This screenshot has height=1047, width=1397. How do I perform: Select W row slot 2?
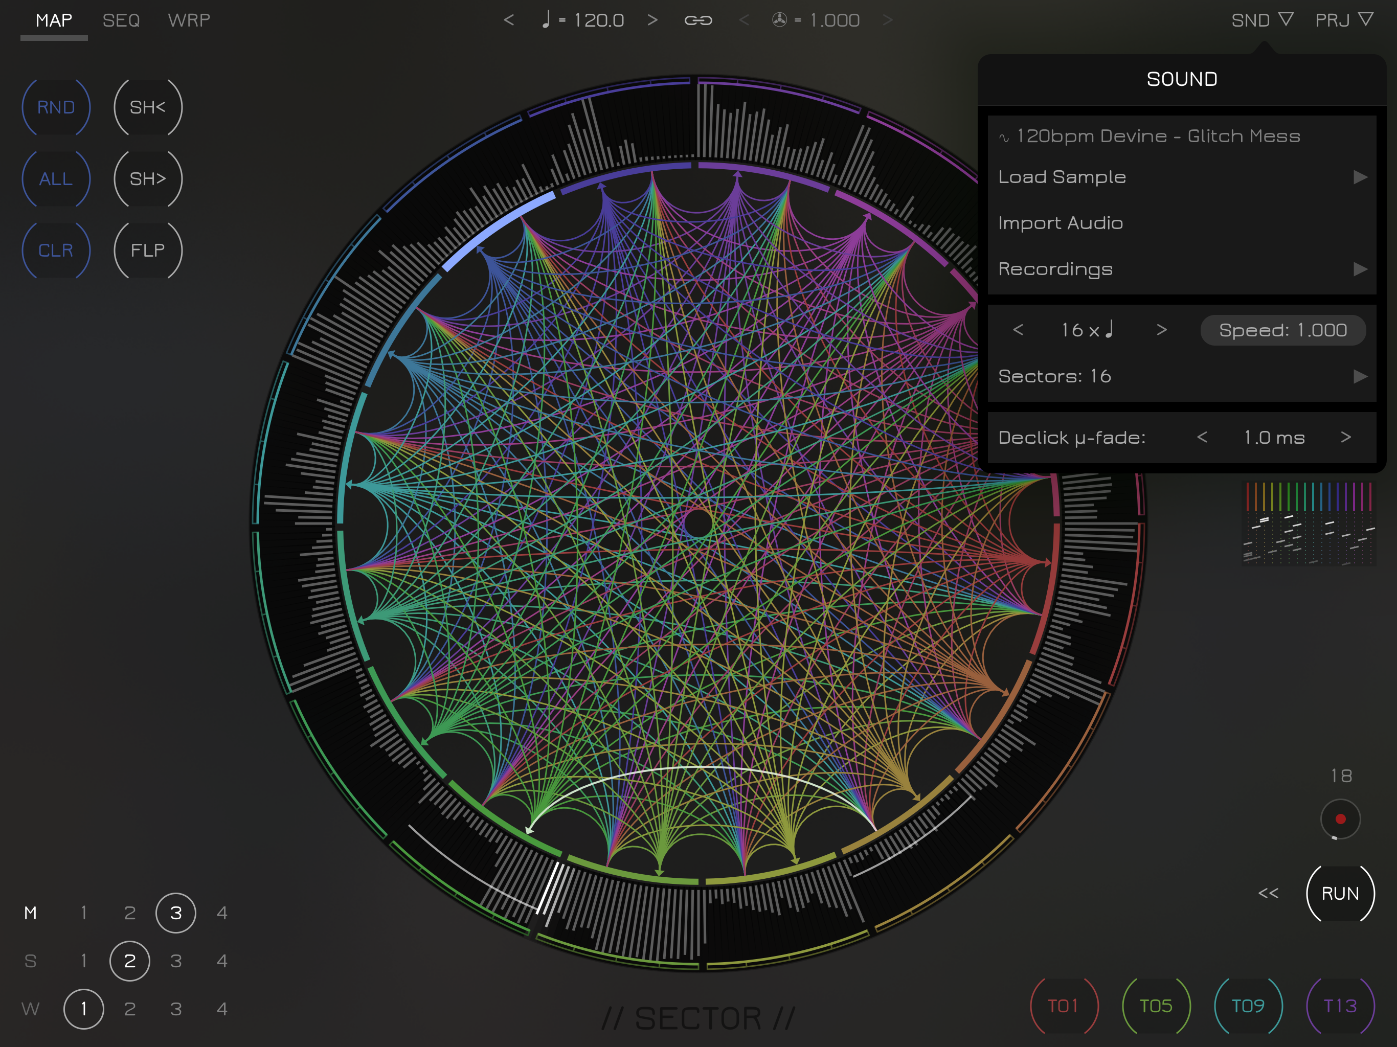coord(129,1009)
